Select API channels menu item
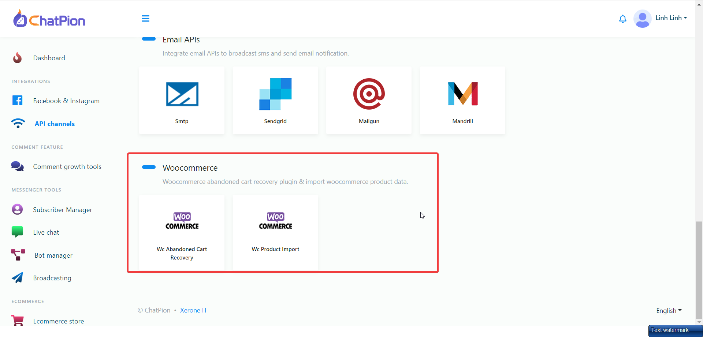The width and height of the screenshot is (703, 337). pos(55,124)
